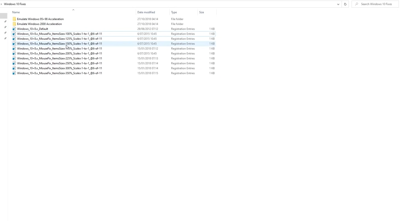
Task: Click the registry icon for ItemsSize=125% file
Action: tap(14, 39)
